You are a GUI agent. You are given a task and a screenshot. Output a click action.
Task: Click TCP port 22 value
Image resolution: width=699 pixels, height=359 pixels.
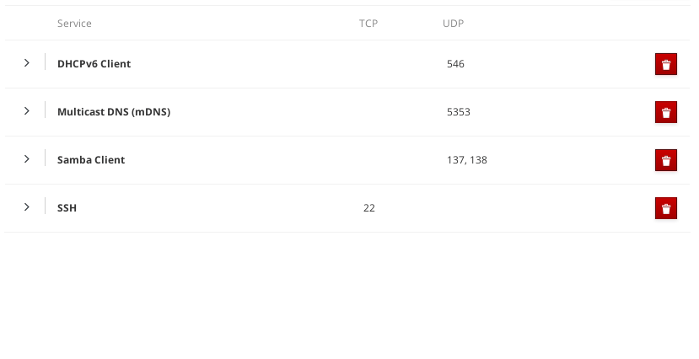click(369, 208)
